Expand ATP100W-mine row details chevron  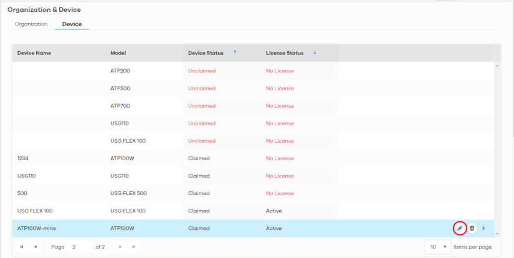(x=483, y=229)
